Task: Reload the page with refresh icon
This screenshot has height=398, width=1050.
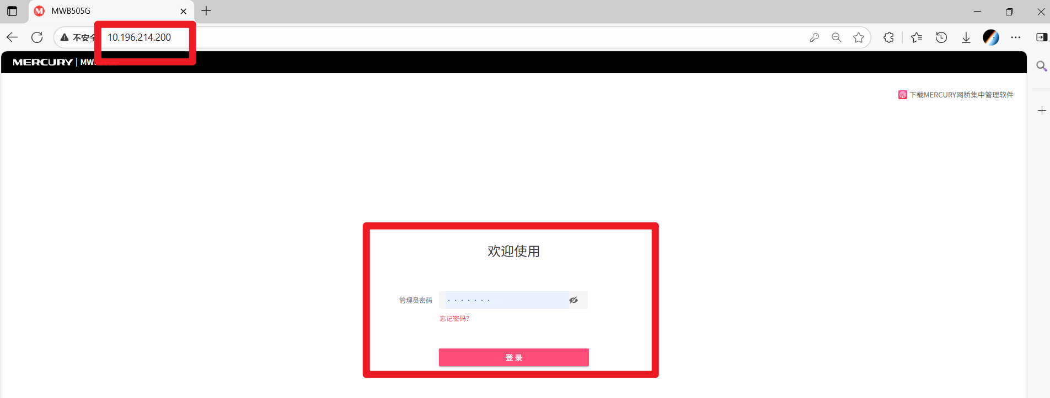Action: (37, 37)
